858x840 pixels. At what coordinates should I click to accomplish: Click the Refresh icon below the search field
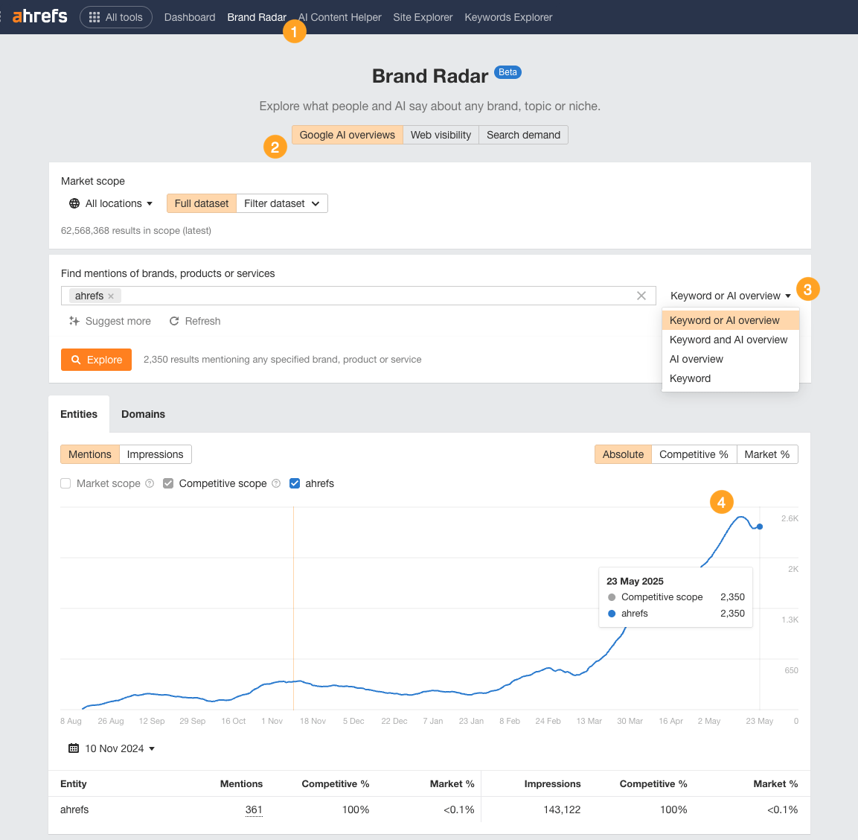[173, 321]
